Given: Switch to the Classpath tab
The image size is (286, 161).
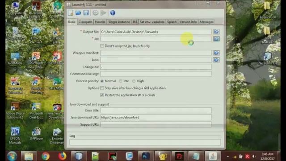Looking at the screenshot, I should pos(85,22).
